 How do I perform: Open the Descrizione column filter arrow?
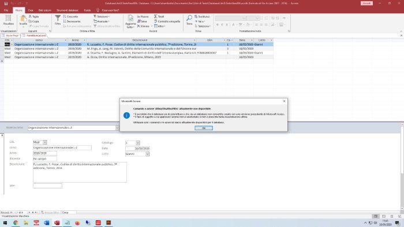coord(194,40)
